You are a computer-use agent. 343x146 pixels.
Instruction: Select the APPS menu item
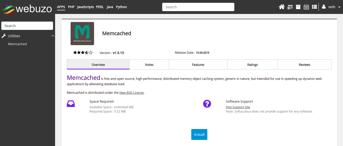pos(61,7)
